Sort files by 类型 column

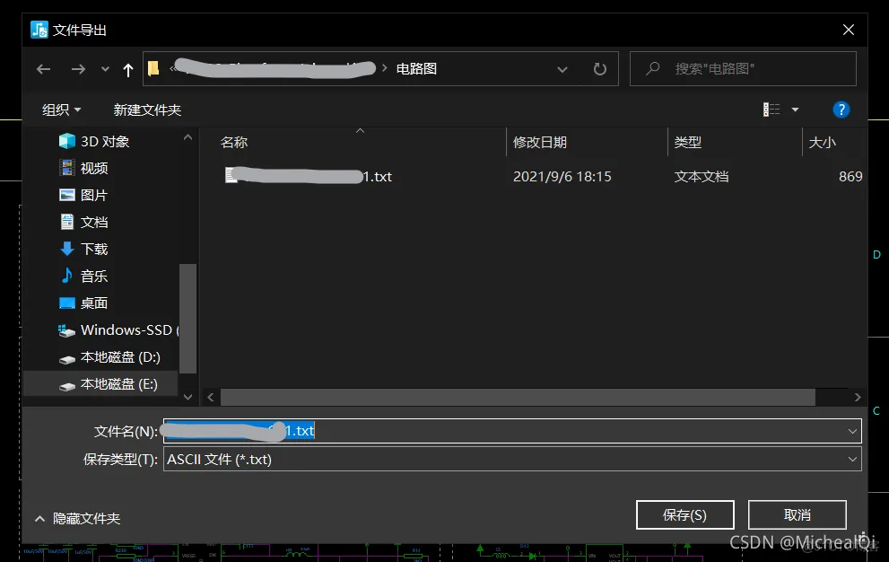[x=688, y=142]
